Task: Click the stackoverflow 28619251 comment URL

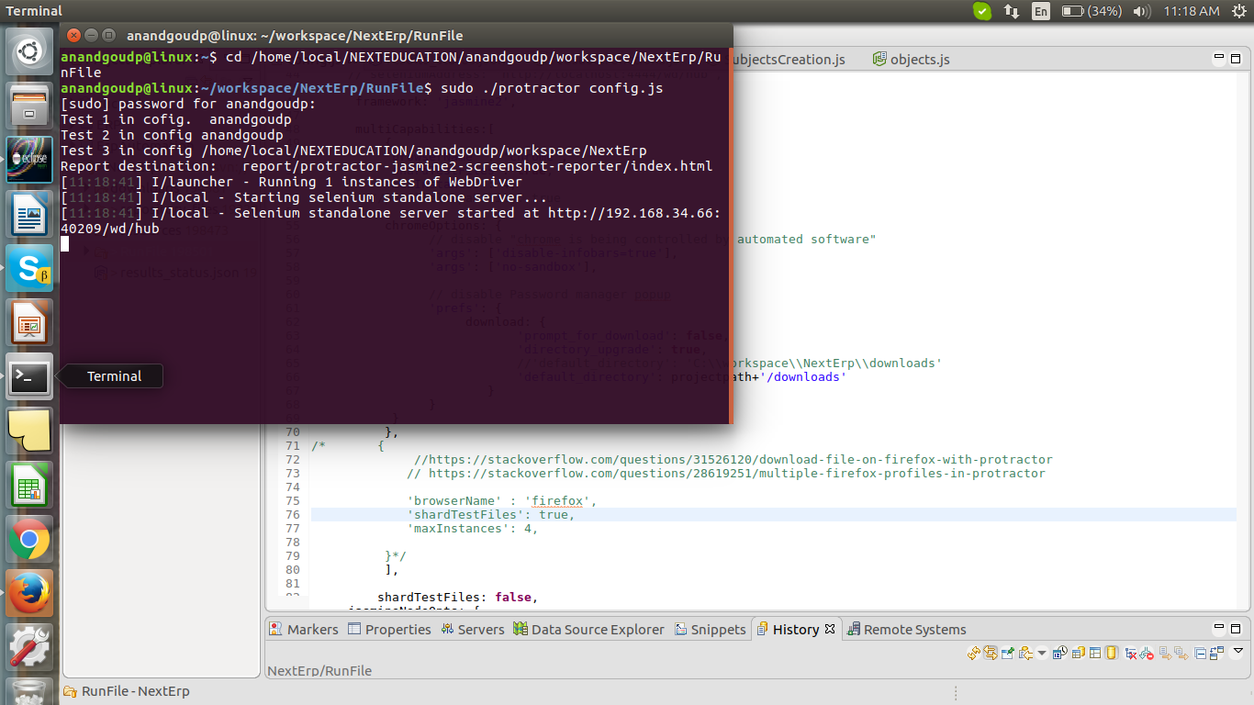Action: (726, 474)
